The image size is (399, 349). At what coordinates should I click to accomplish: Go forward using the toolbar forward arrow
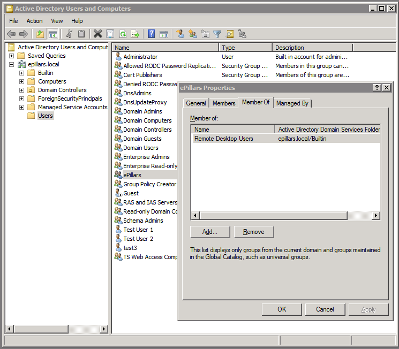click(24, 34)
